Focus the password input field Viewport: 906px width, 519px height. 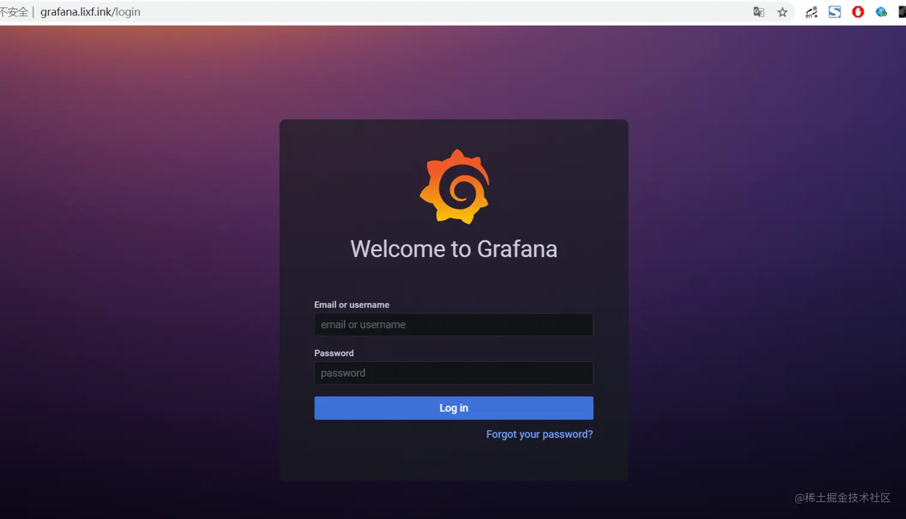[454, 373]
